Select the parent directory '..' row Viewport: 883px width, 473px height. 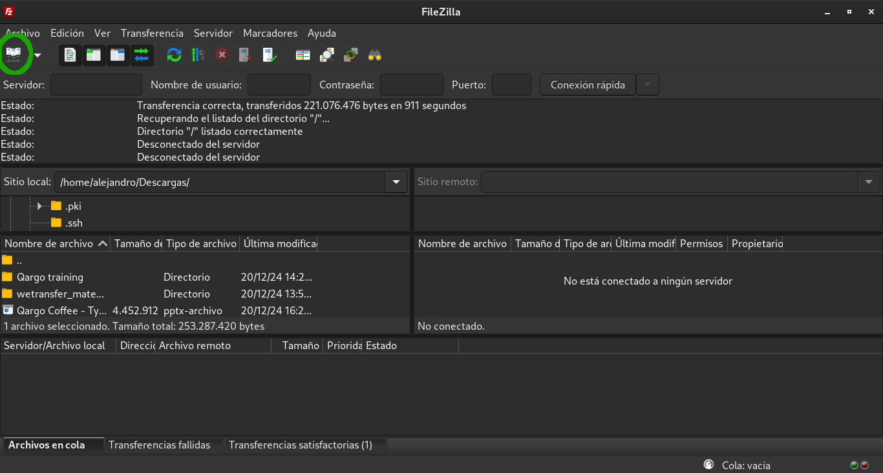click(x=205, y=260)
